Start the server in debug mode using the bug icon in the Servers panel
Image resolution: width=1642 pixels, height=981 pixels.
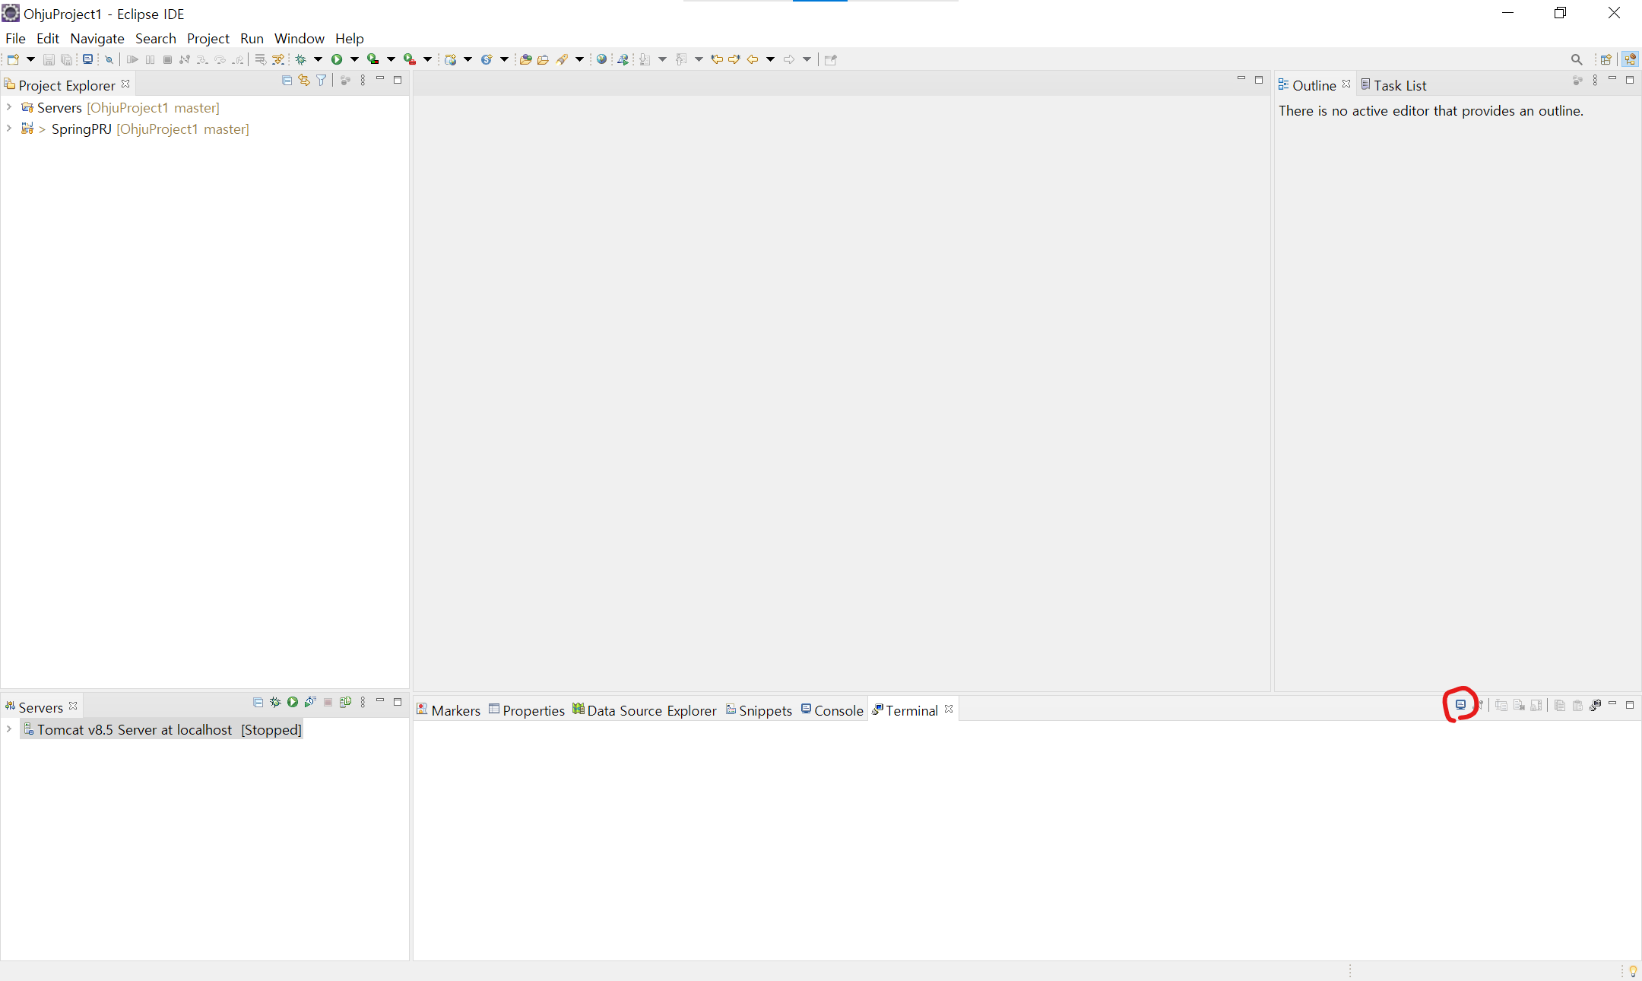(x=275, y=702)
